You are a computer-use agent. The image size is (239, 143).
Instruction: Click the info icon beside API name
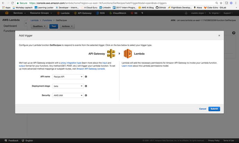pyautogui.click(x=86, y=76)
